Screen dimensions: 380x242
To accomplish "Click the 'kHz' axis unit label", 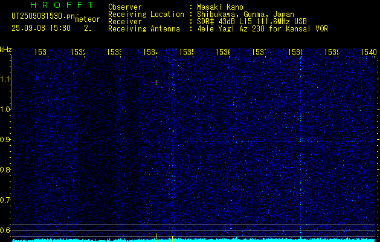I will (x=6, y=50).
